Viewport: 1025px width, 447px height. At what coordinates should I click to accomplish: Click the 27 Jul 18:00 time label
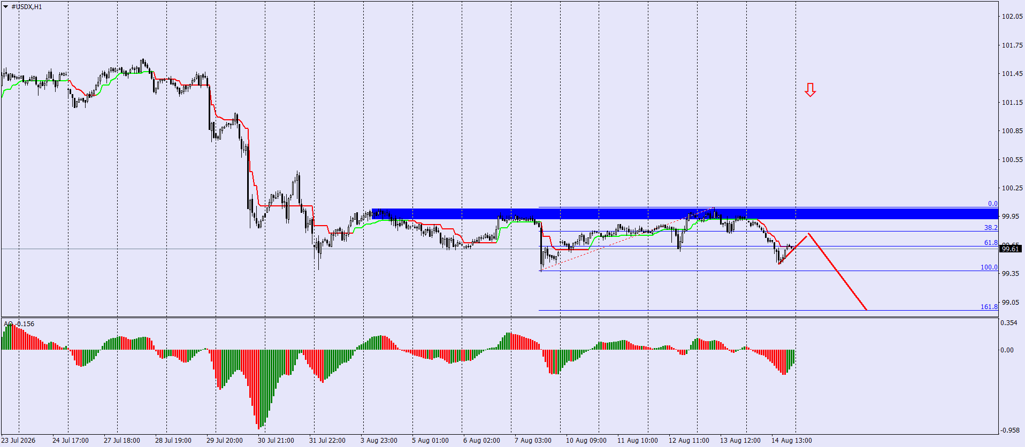[x=122, y=441]
